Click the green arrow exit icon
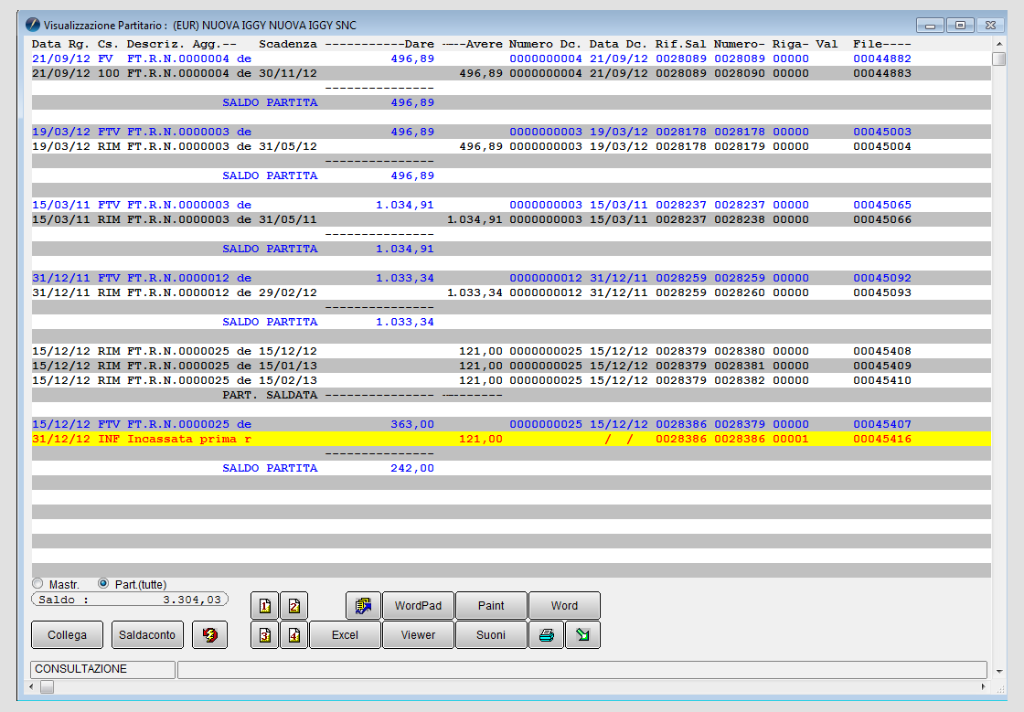The height and width of the screenshot is (712, 1024). click(x=582, y=635)
